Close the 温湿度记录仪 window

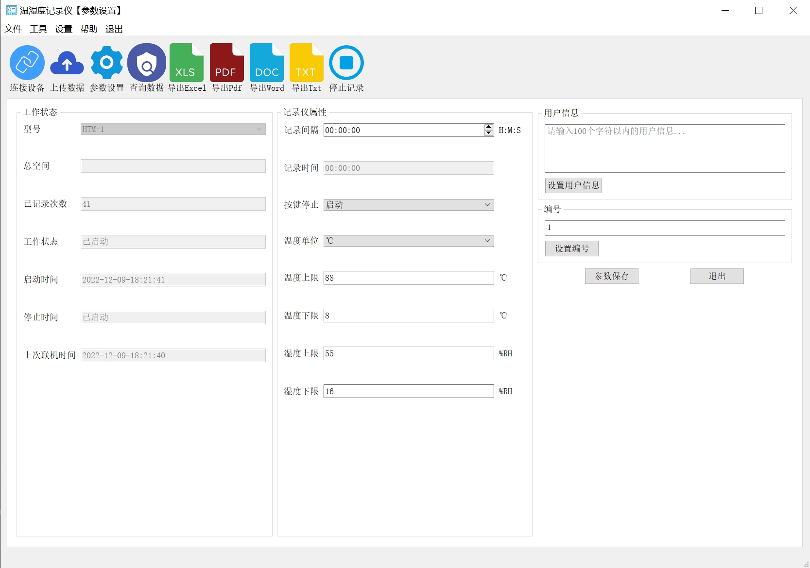(793, 10)
